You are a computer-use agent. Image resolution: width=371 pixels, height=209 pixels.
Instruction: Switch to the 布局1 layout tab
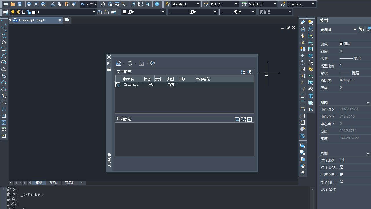pos(54,183)
